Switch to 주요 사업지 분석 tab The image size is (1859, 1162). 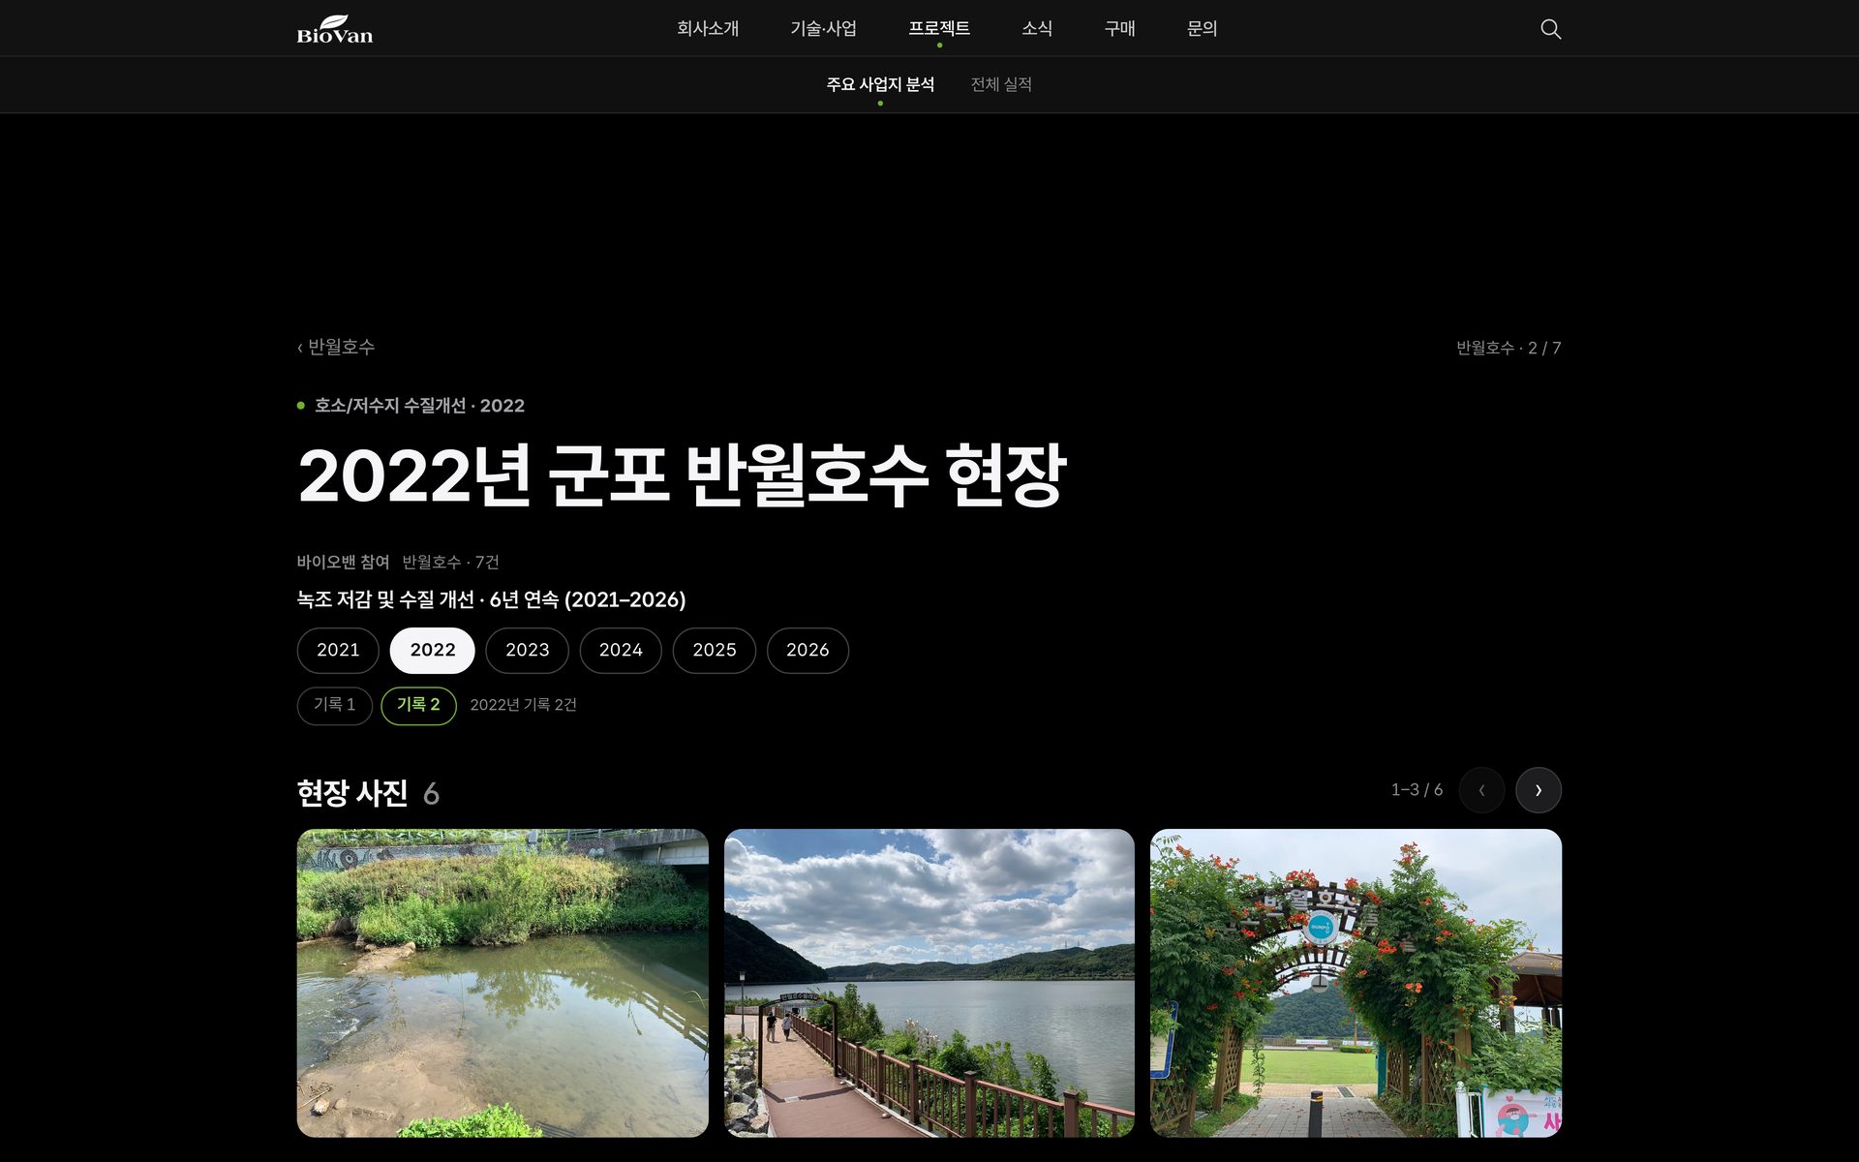(x=880, y=84)
